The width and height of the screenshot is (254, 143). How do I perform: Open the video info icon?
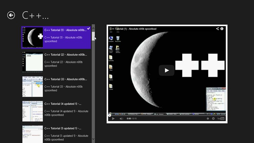click(222, 29)
